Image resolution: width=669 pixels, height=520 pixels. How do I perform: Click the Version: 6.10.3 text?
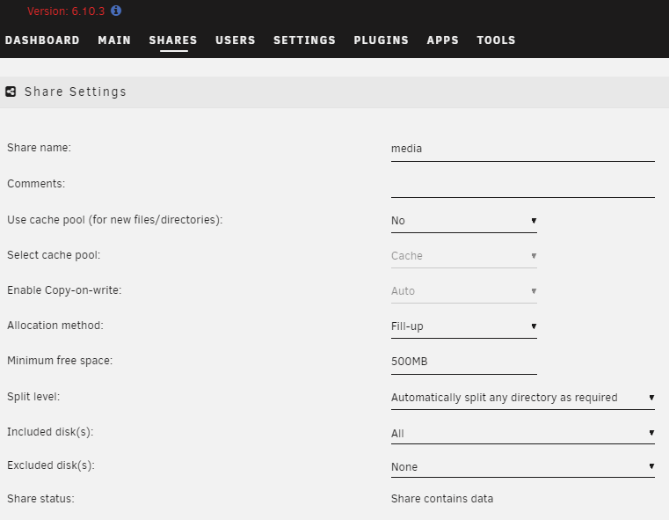click(66, 11)
